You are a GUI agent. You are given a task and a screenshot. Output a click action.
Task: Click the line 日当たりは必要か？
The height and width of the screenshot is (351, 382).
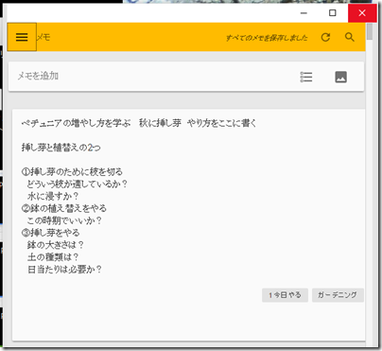click(x=64, y=270)
